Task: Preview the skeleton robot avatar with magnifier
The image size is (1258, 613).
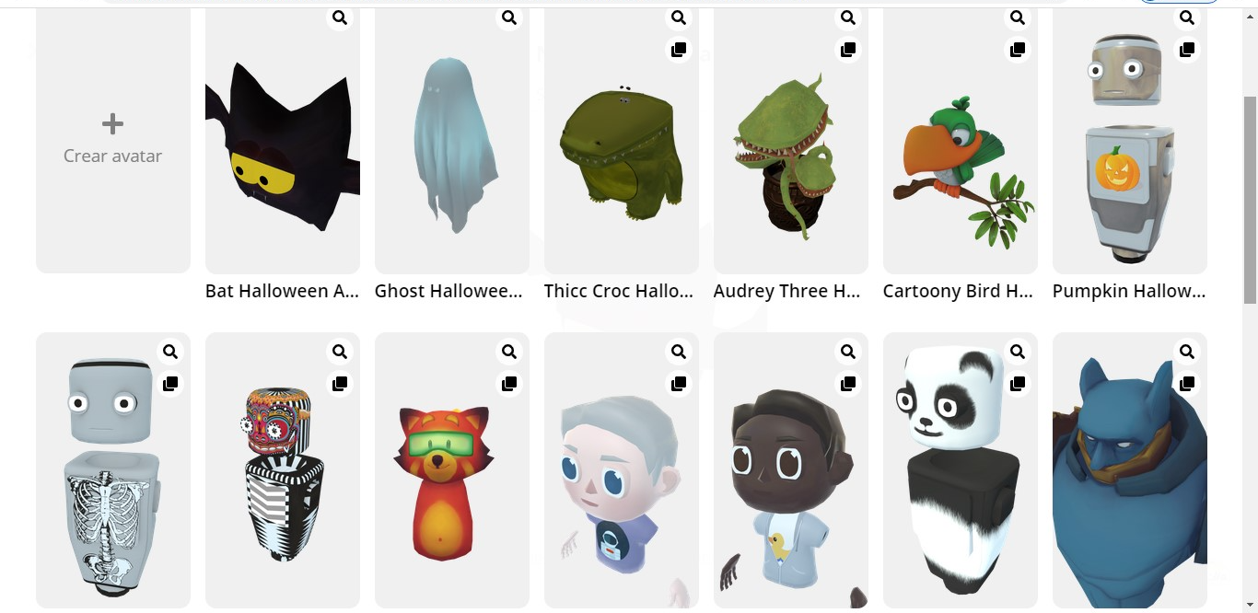Action: (x=170, y=352)
